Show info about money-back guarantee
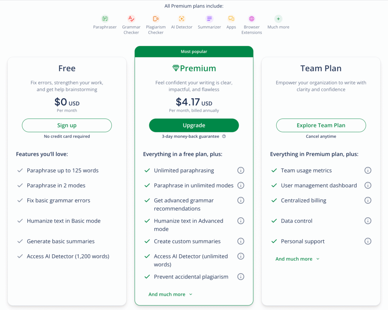This screenshot has width=388, height=310. click(x=224, y=136)
